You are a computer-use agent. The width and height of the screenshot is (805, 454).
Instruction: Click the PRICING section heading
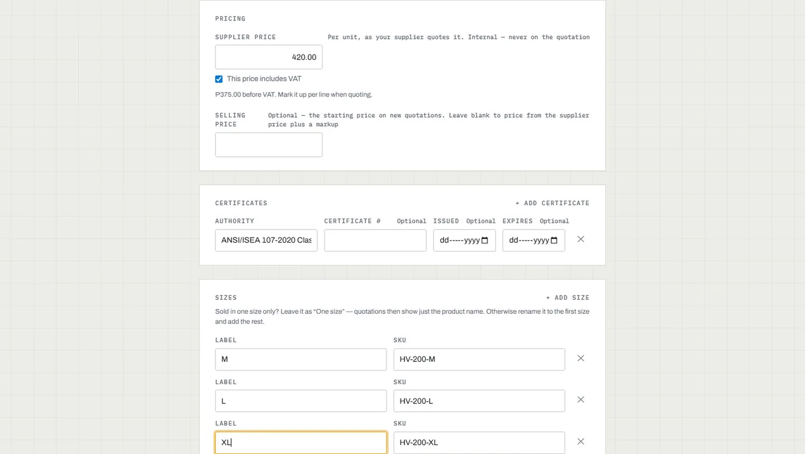point(230,19)
